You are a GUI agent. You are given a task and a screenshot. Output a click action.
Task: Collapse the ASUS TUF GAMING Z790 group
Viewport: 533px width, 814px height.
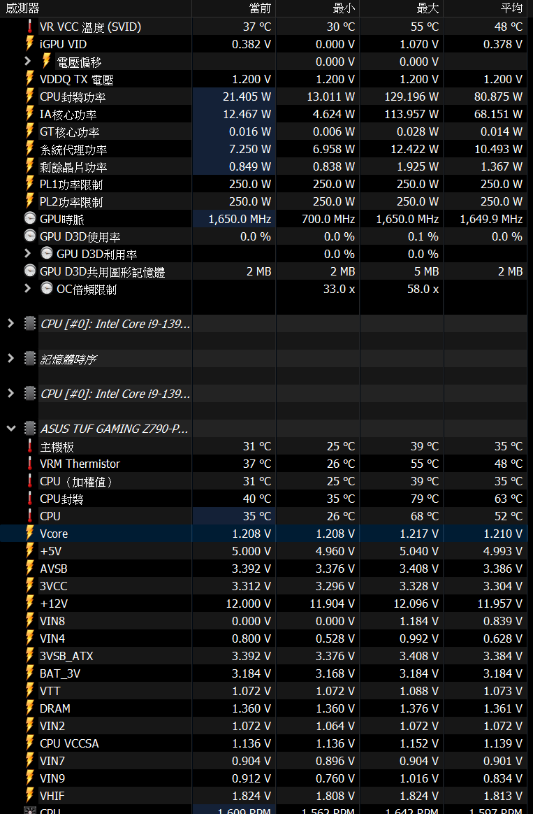10,429
